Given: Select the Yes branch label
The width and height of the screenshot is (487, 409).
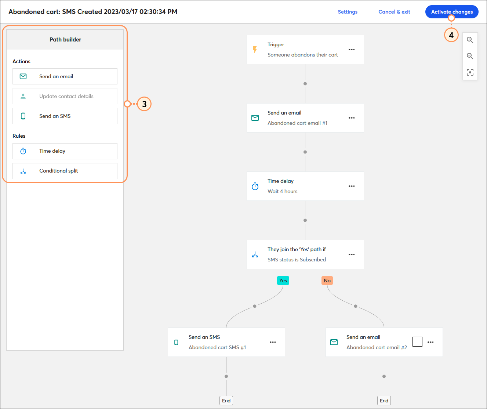Looking at the screenshot, I should pyautogui.click(x=283, y=280).
